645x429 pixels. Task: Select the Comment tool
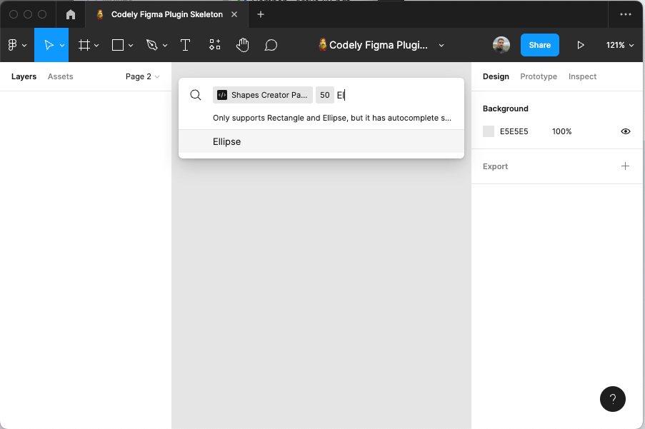271,45
